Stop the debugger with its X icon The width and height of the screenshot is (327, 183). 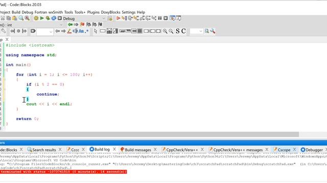tap(166, 18)
